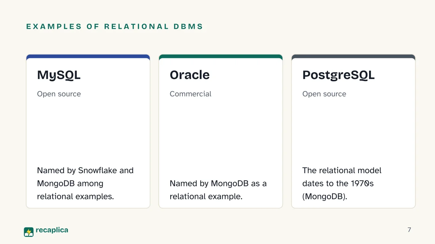Select text 'Named by MongoDB as a relational example.'
Image resolution: width=435 pixels, height=244 pixels.
pos(218,190)
